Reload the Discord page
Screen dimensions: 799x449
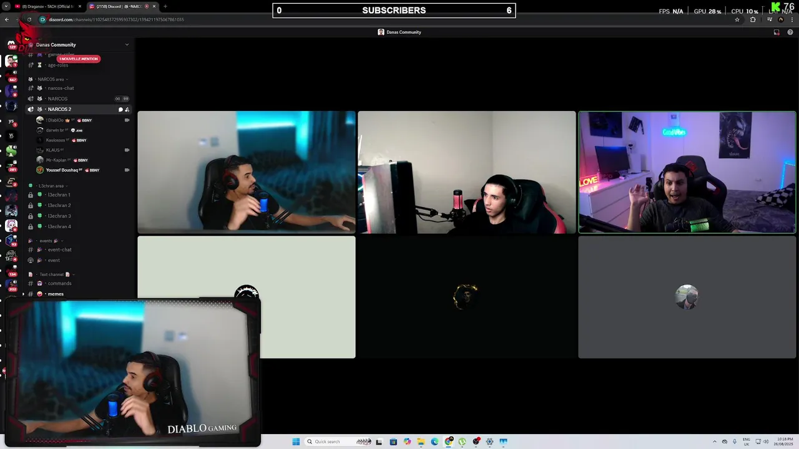(x=29, y=19)
